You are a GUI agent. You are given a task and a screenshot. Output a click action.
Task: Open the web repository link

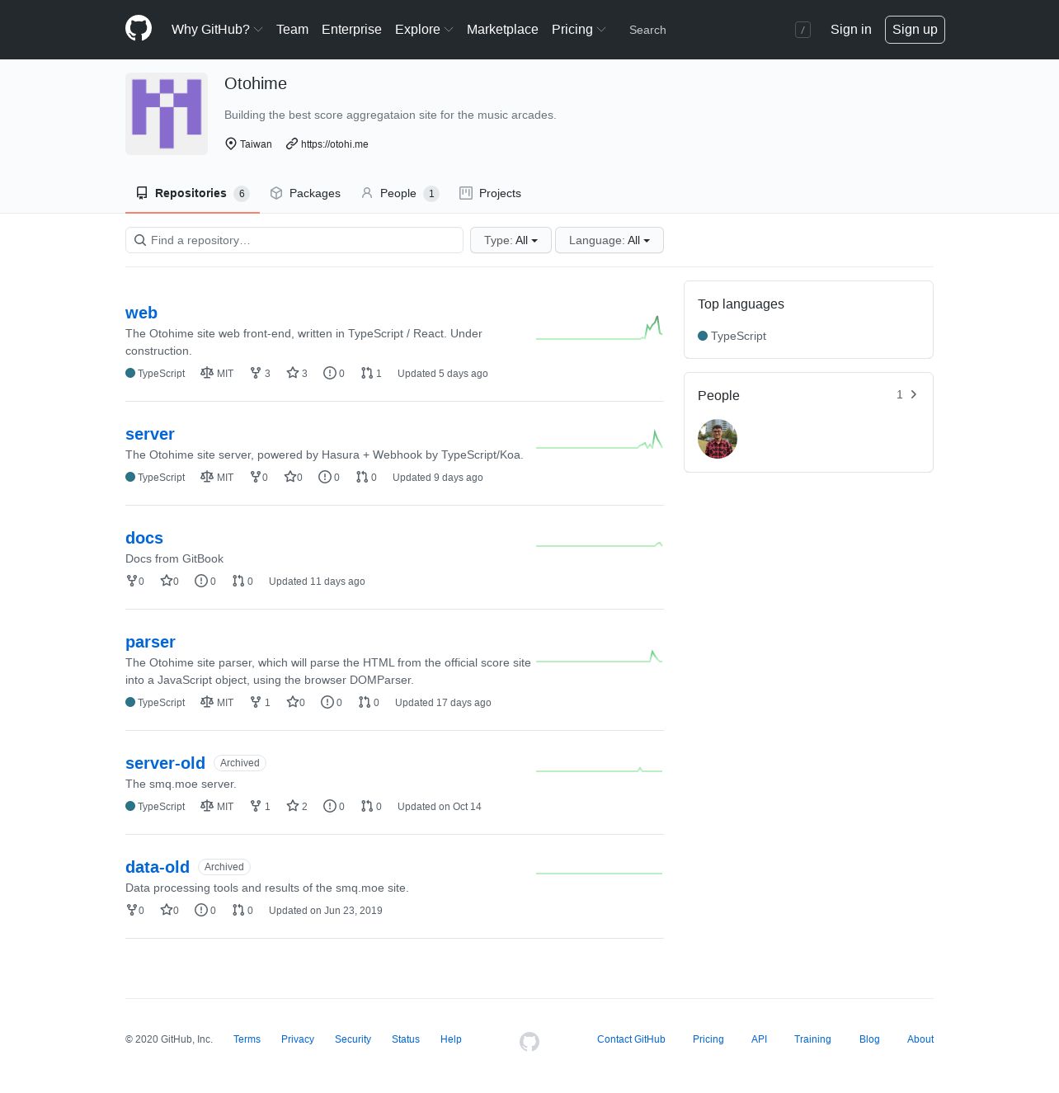(141, 313)
